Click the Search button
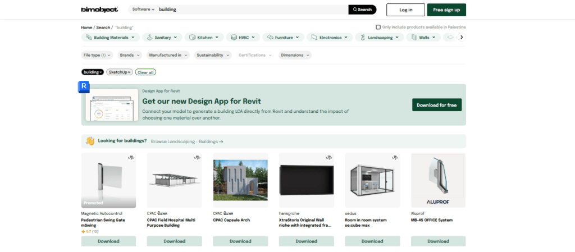The height and width of the screenshot is (252, 575). pos(362,10)
